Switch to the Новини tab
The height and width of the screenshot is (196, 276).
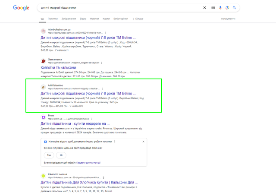[x=94, y=19]
